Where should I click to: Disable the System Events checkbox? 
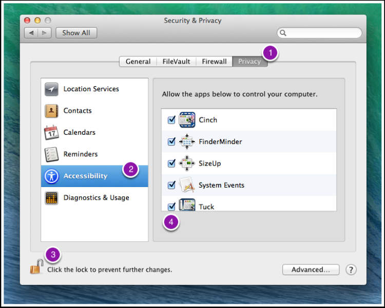pos(171,185)
